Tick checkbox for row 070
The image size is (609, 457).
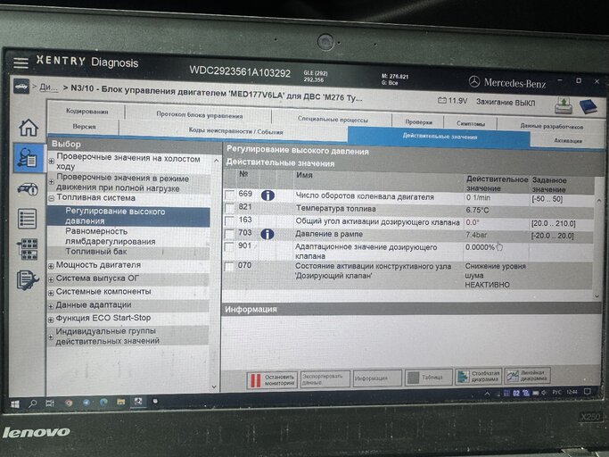(x=229, y=266)
